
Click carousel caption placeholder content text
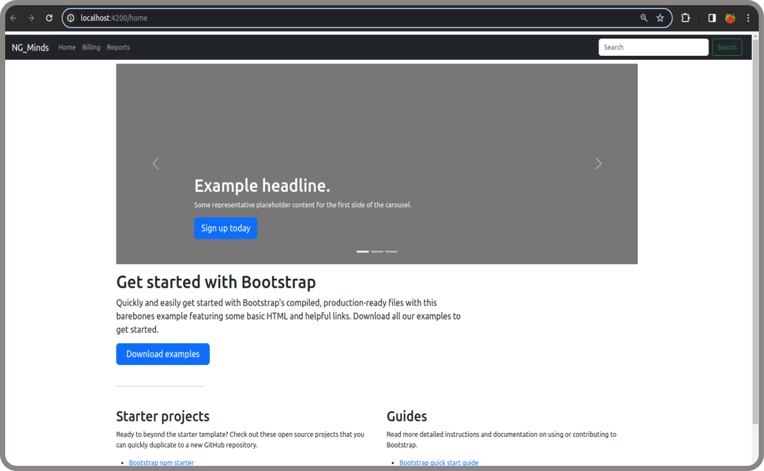tap(303, 205)
